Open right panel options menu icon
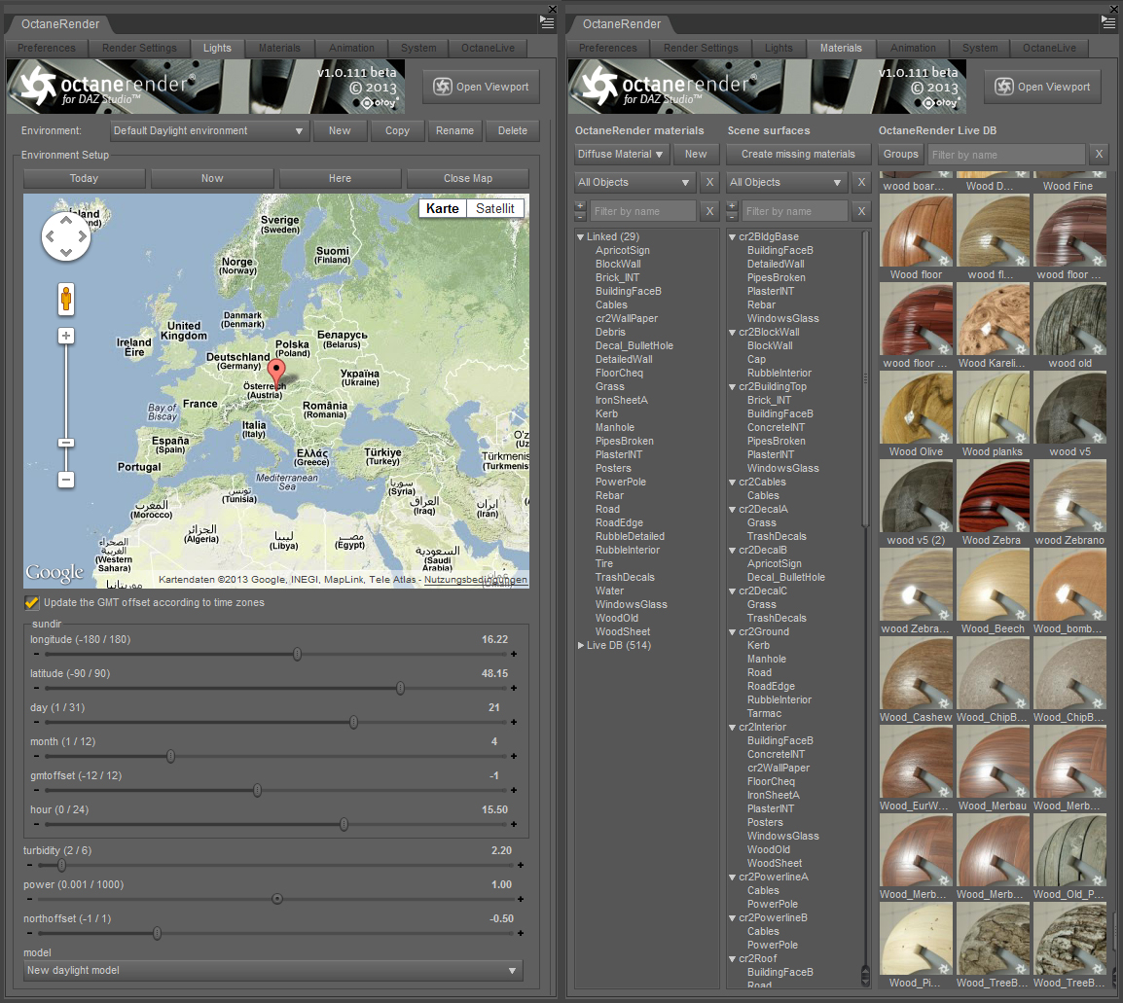The width and height of the screenshot is (1123, 1003). point(1108,23)
